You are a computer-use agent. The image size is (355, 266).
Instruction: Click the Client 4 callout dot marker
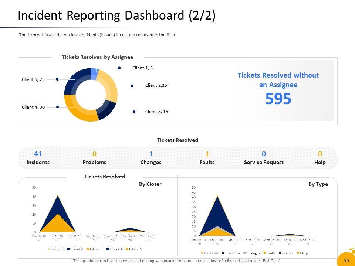click(x=57, y=107)
